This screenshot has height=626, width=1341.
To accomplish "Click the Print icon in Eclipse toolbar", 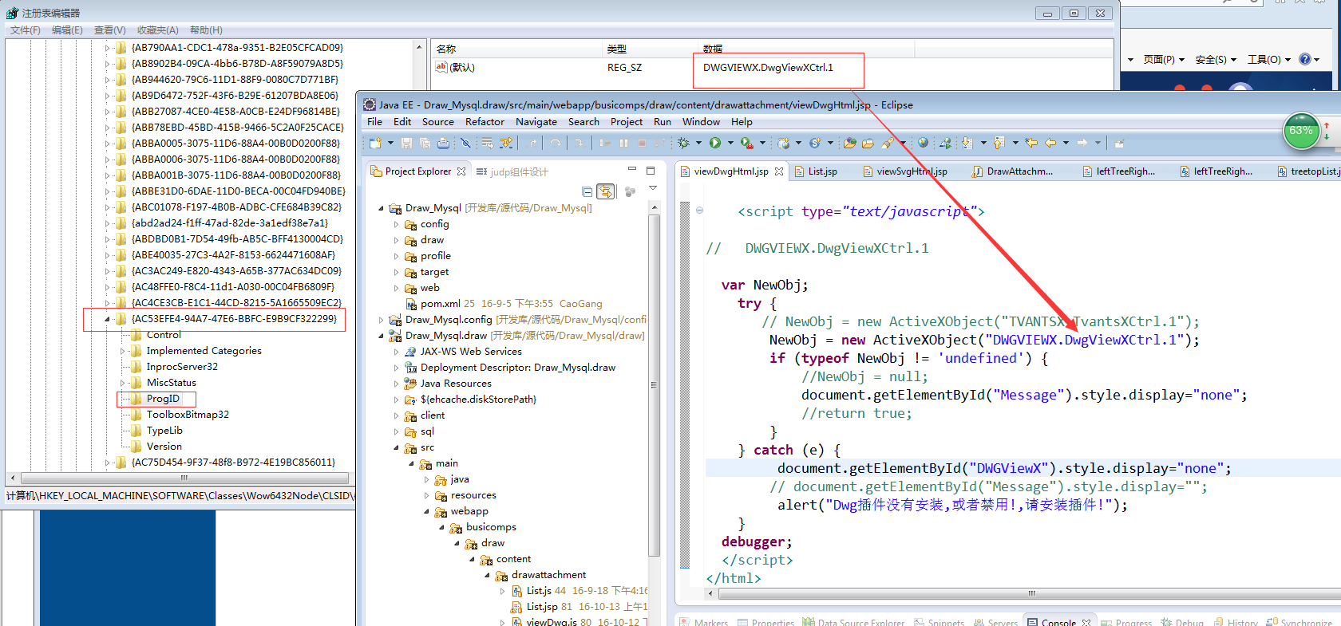I will point(443,143).
